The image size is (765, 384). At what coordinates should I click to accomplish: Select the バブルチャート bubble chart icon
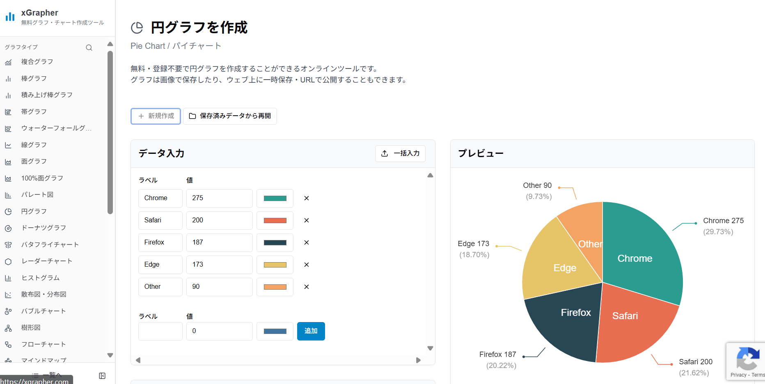tap(43, 311)
